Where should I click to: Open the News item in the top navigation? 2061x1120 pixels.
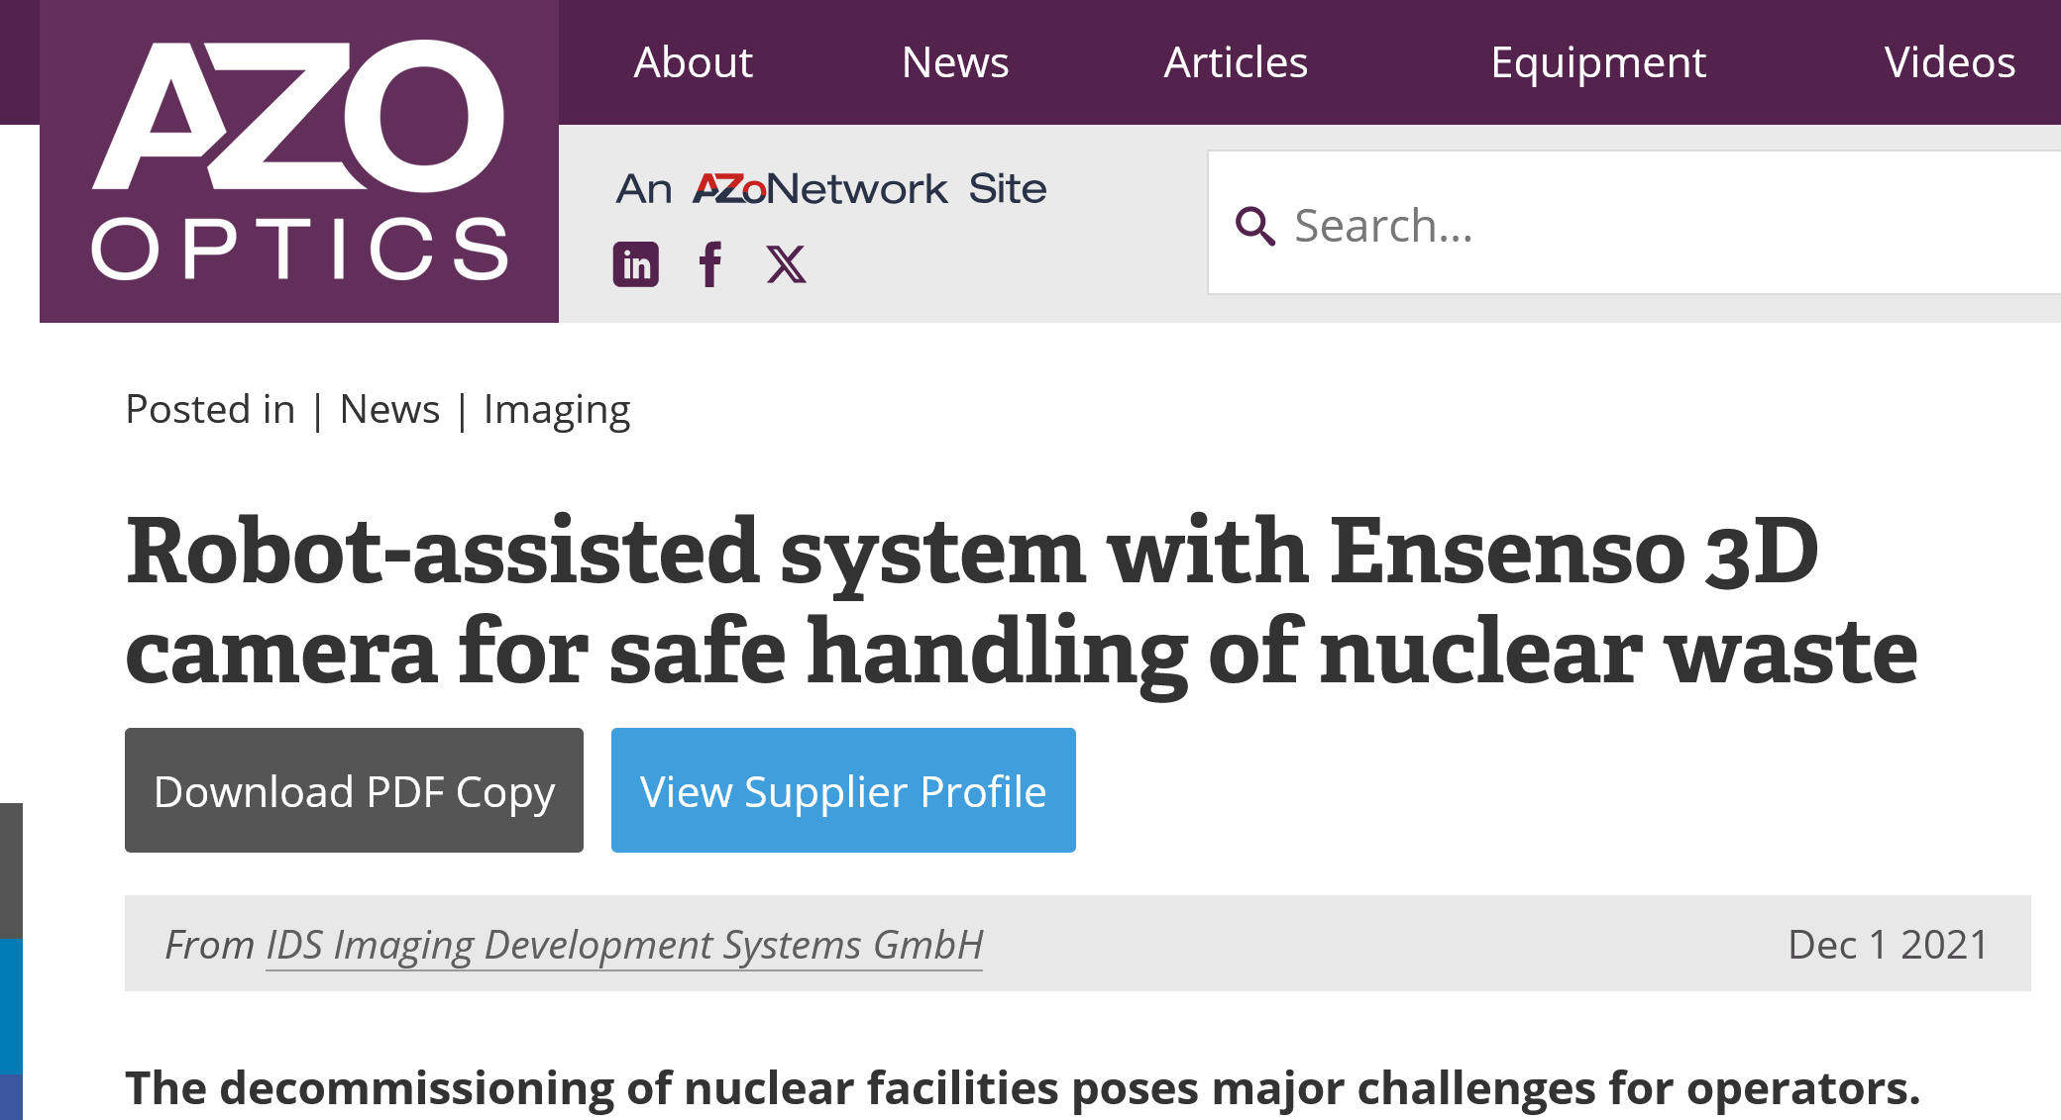(x=954, y=62)
